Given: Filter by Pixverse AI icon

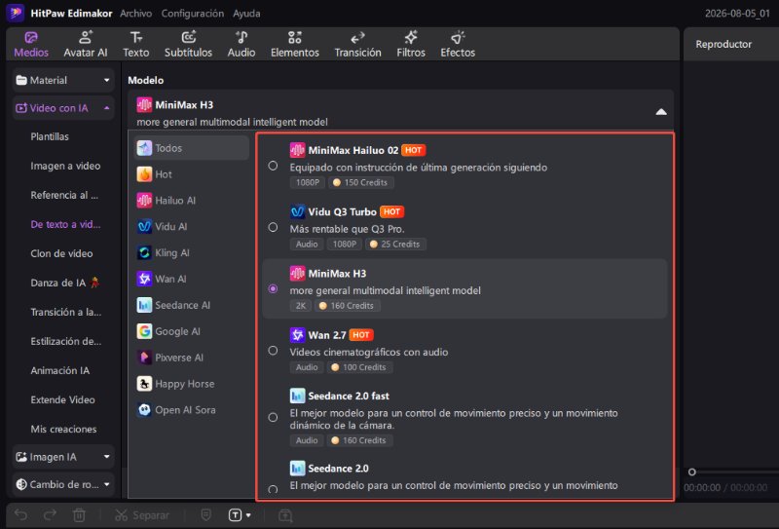Looking at the screenshot, I should coord(144,358).
